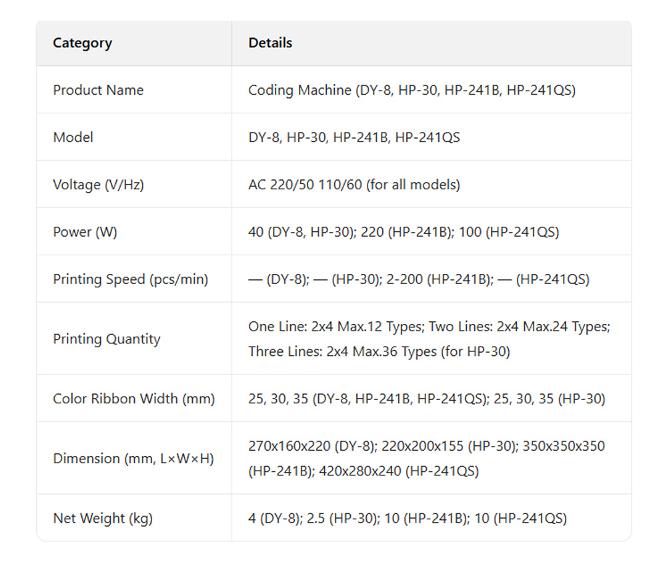The image size is (667, 566).
Task: Click the ribbon width 25, 30, 35 values
Action: point(426,399)
